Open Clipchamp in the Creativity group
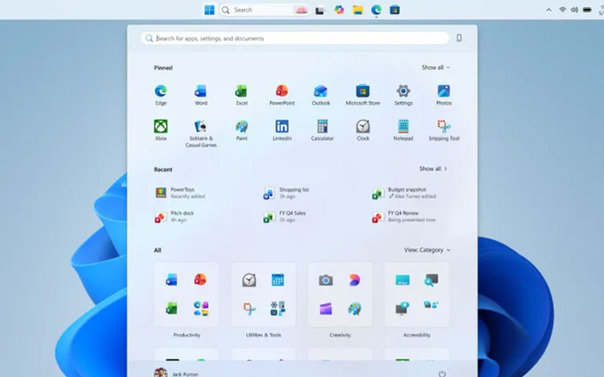 325,308
